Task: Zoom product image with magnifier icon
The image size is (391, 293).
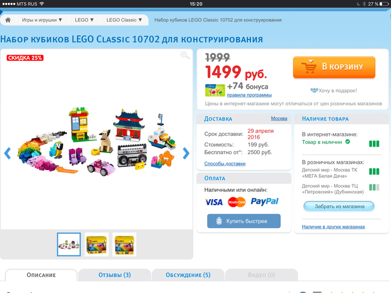Action: pos(185,55)
